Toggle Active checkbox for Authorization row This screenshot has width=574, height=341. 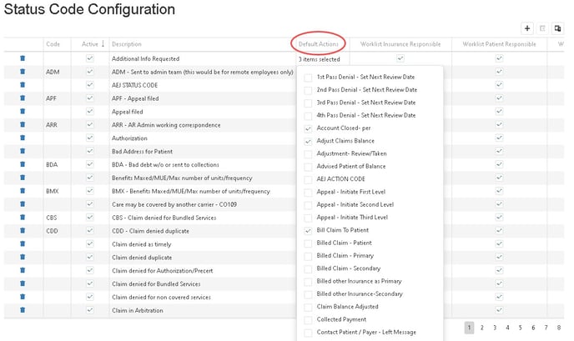point(89,138)
